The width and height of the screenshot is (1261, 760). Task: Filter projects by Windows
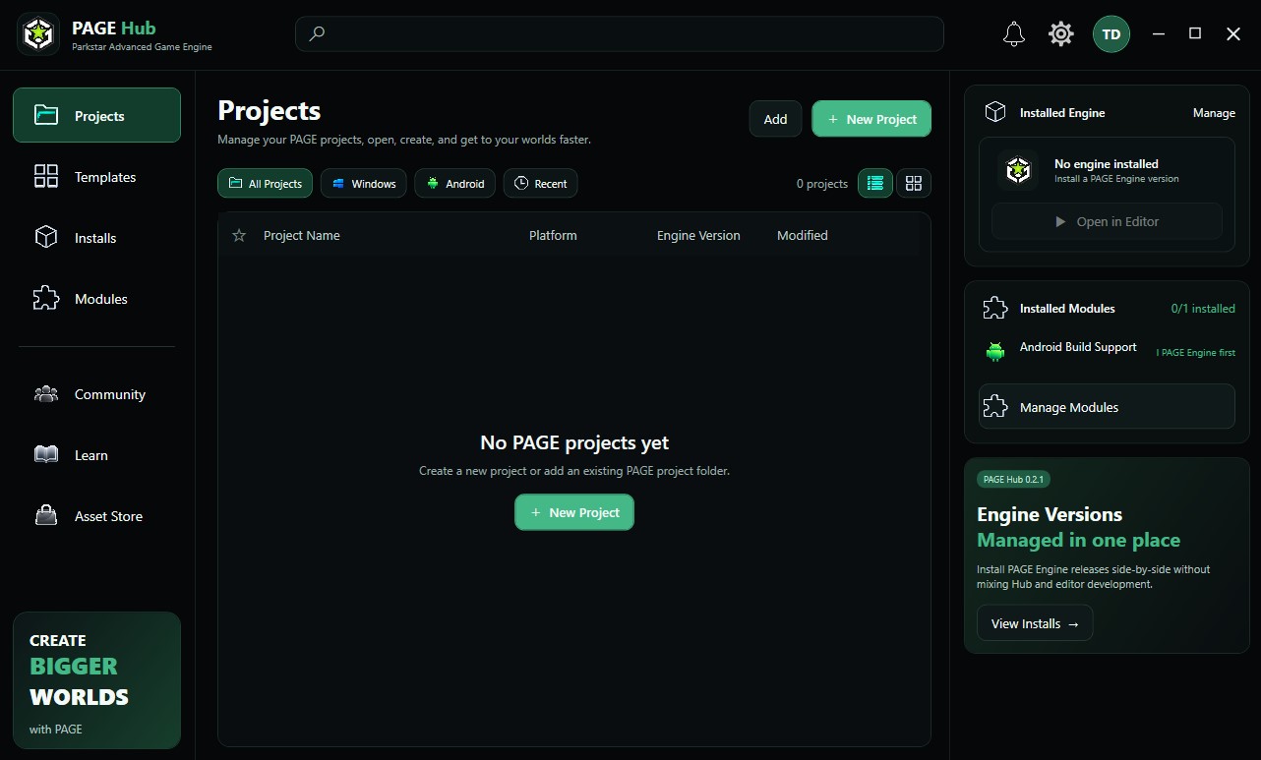363,184
